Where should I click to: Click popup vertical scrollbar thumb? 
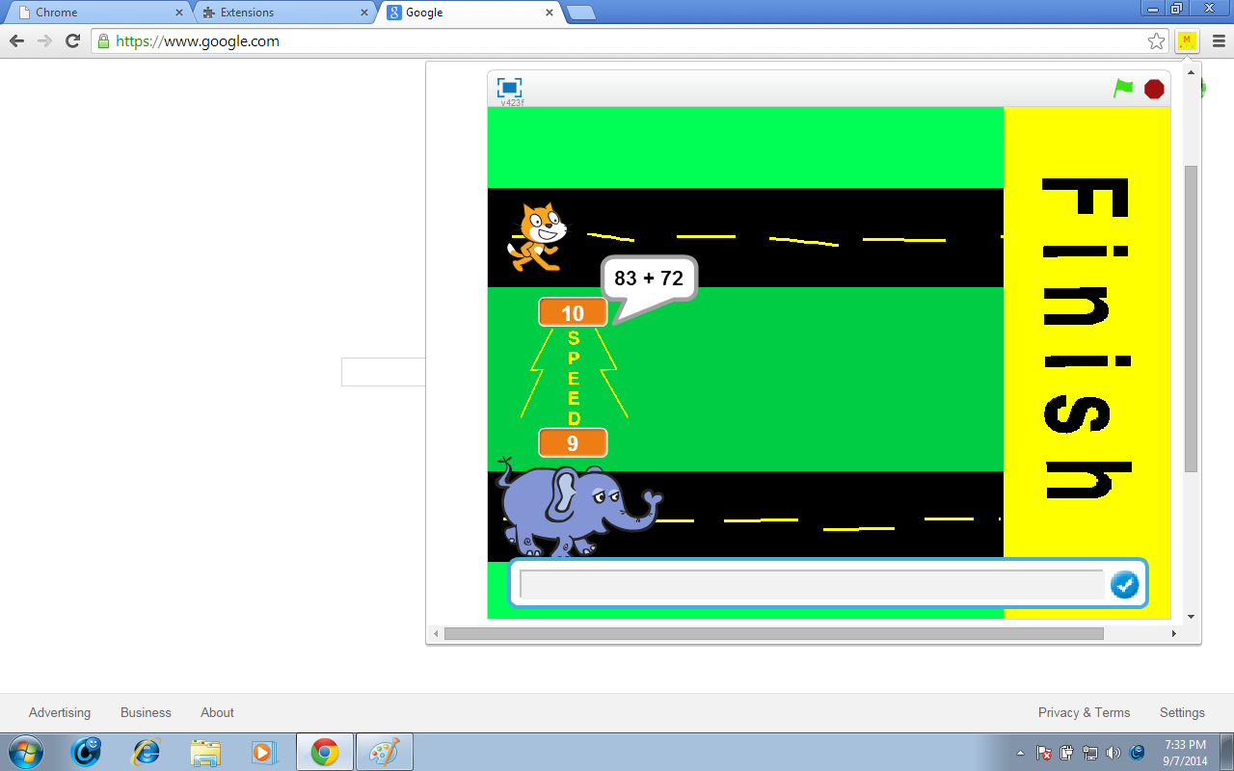pyautogui.click(x=1191, y=318)
